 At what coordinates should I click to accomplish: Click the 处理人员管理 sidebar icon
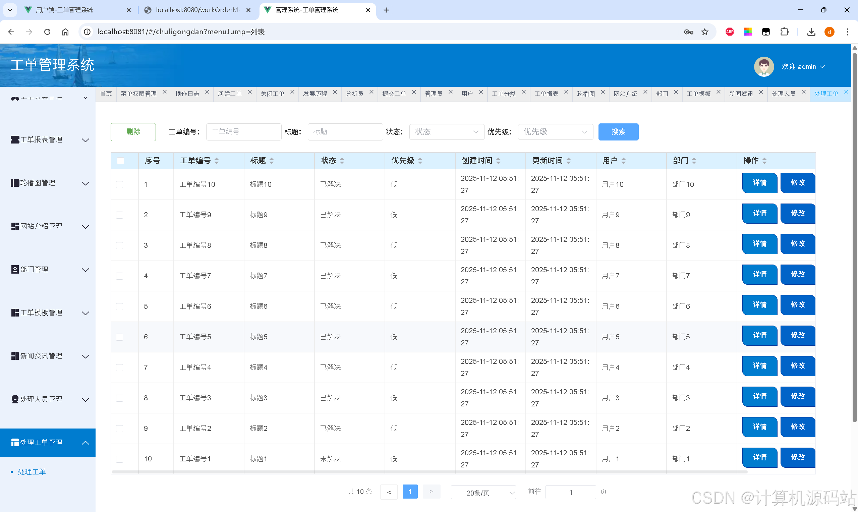[15, 399]
